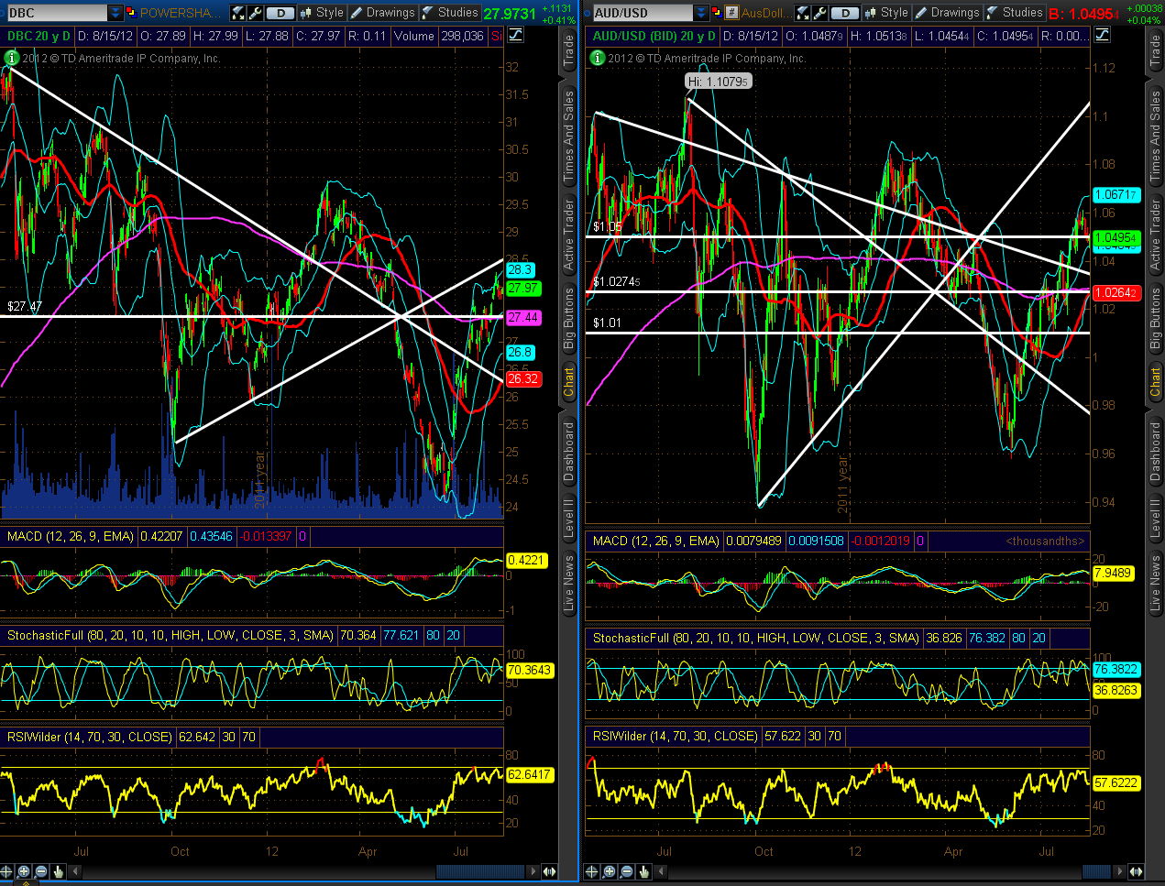Click the expand-arrows icon in AUD/USD toolbar
This screenshot has width=1165, height=886.
pyautogui.click(x=802, y=13)
